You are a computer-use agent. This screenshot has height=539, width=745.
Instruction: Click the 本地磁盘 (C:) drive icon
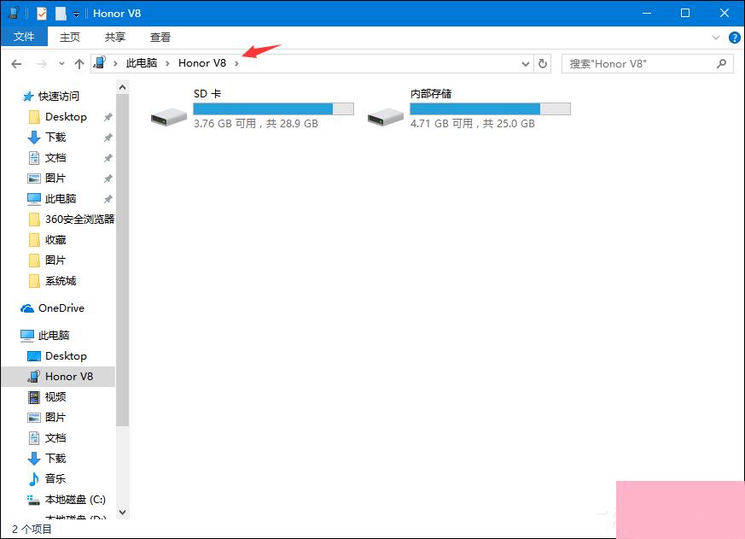34,500
